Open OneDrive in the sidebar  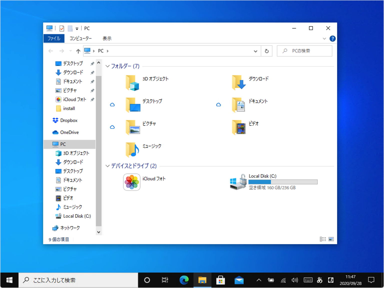click(x=69, y=132)
